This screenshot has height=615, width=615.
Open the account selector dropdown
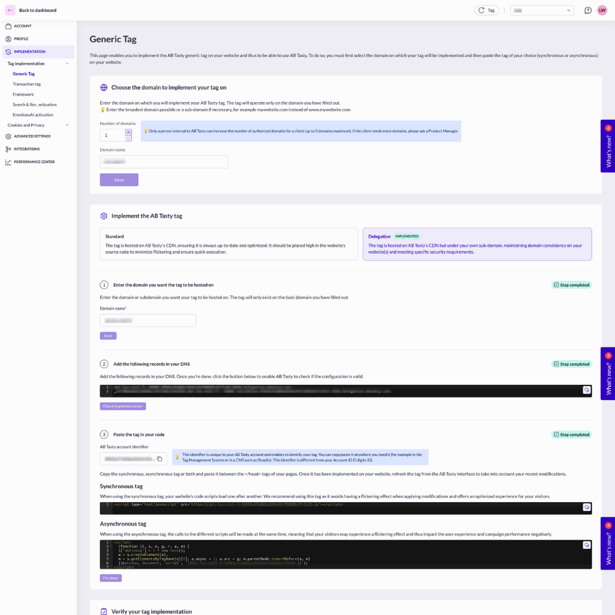[541, 10]
